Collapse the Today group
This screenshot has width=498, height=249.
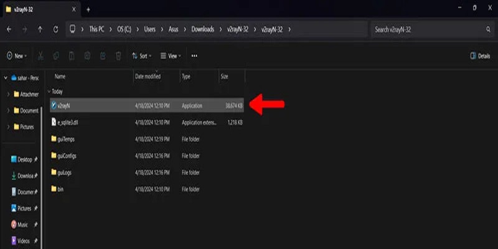pyautogui.click(x=49, y=92)
